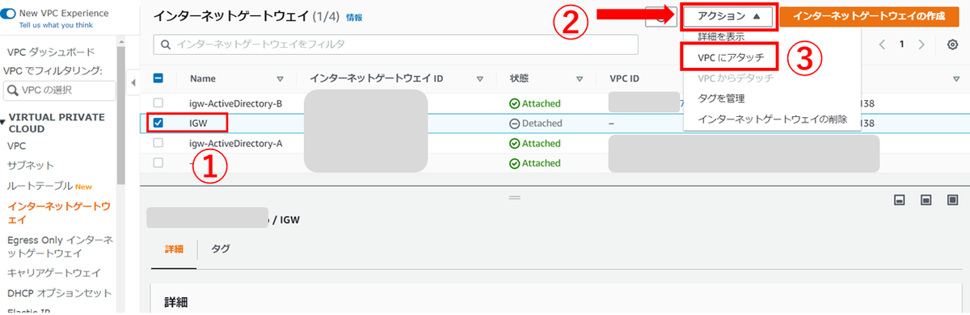Uncheck the IGW row checkbox
Screen dimensions: 970x315
click(158, 124)
